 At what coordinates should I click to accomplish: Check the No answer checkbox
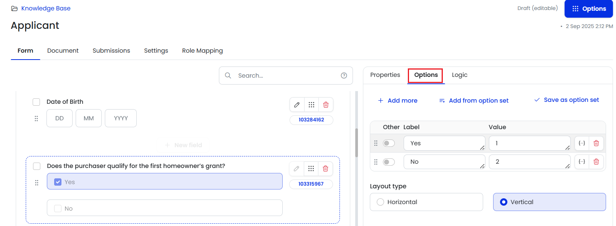pyautogui.click(x=58, y=208)
